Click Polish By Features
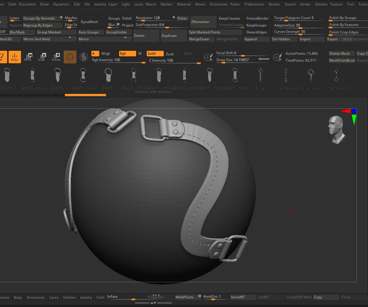This screenshot has width=368, height=307. pyautogui.click(x=347, y=25)
